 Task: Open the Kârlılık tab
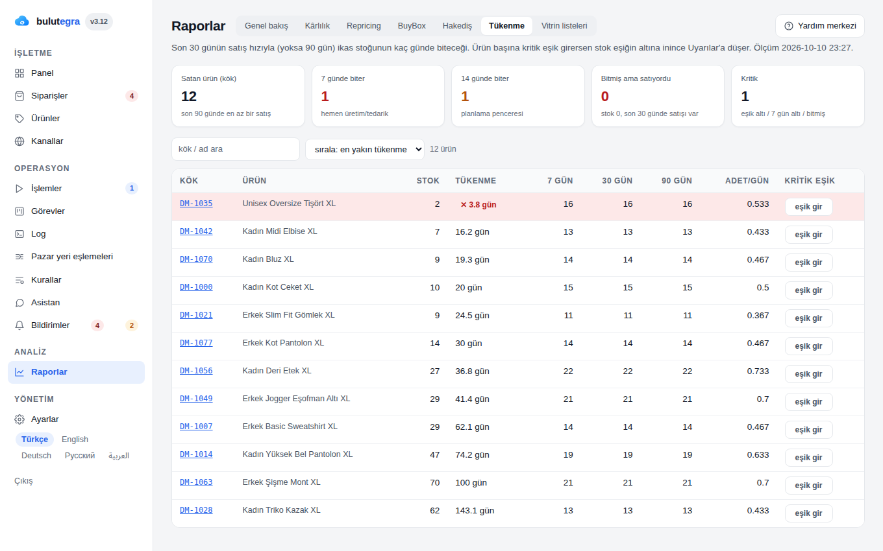[317, 26]
